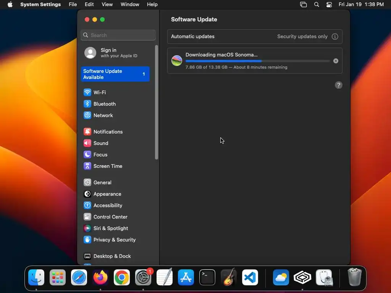Open Finder from the Dock

36,277
